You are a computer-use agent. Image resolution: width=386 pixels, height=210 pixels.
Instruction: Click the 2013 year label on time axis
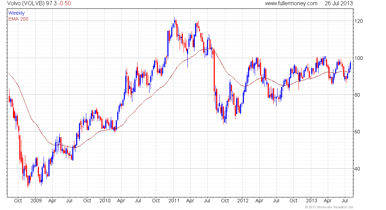[x=311, y=201]
